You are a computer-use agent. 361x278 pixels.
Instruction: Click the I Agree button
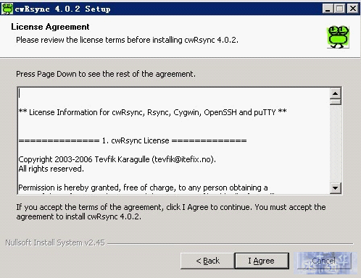click(262, 261)
